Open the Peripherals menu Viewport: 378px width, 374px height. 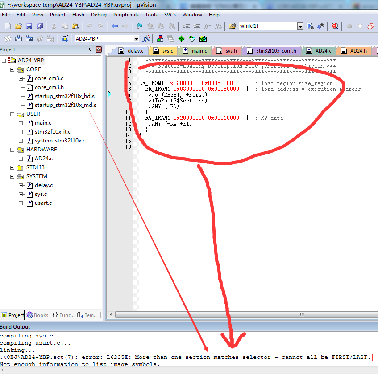click(126, 15)
